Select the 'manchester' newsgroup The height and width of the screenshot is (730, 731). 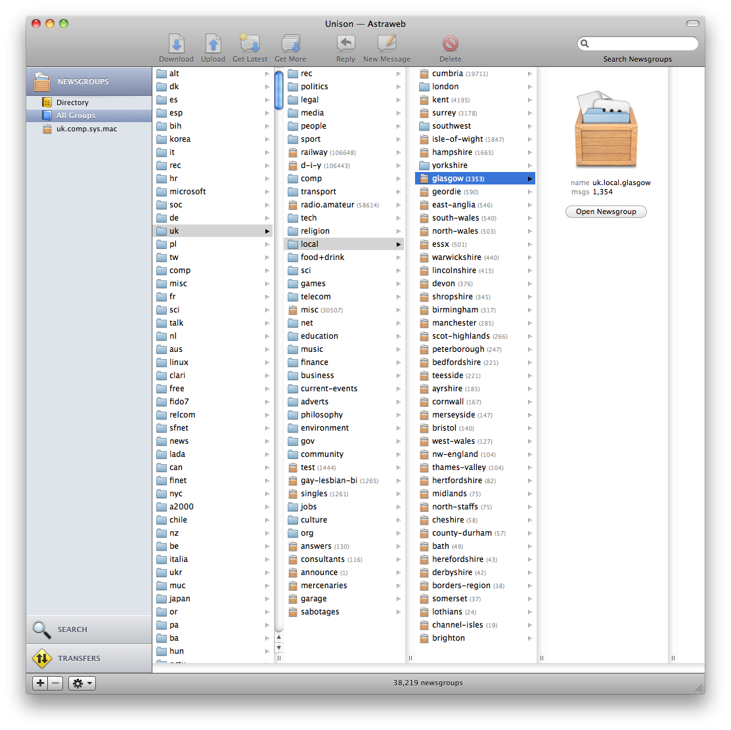[x=454, y=323]
